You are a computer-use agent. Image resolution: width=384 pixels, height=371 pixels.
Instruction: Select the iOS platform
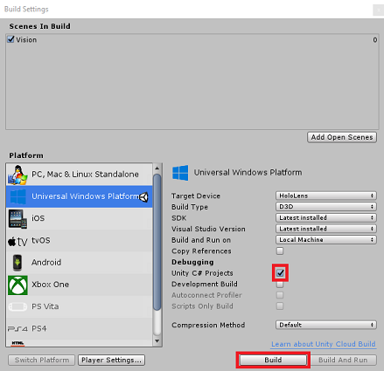[x=80, y=218]
